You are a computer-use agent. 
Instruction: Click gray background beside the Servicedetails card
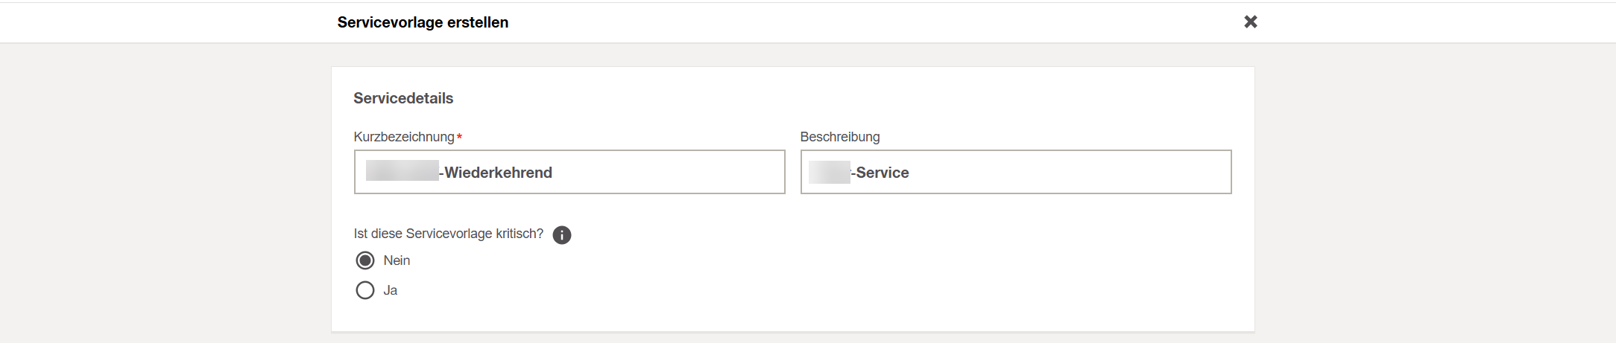(x=164, y=193)
